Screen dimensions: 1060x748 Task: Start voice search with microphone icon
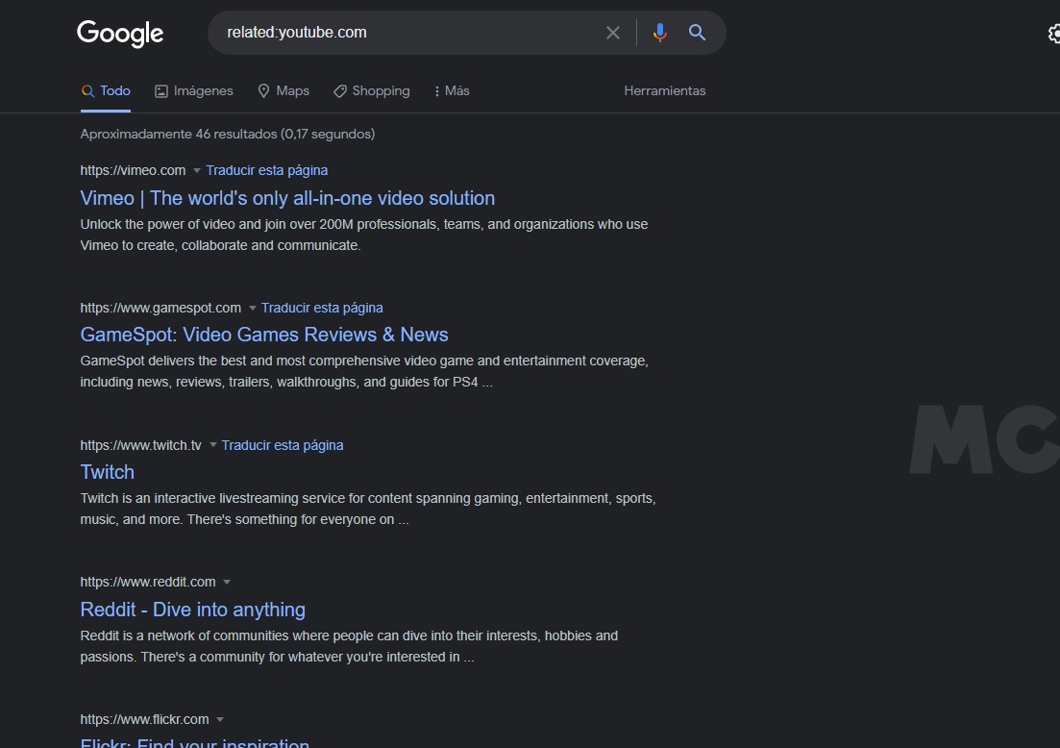pyautogui.click(x=659, y=33)
